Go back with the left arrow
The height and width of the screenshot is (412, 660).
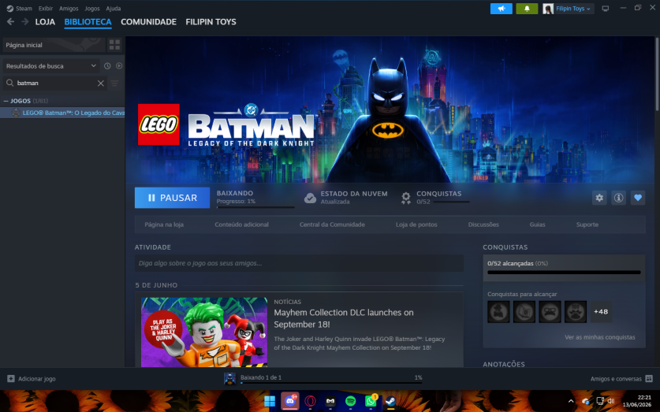pos(10,22)
